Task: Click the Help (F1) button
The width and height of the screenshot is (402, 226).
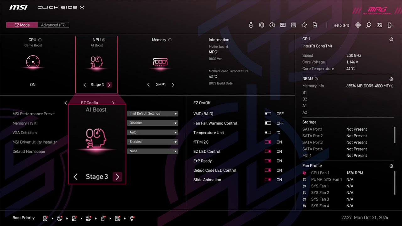Action: pyautogui.click(x=341, y=25)
